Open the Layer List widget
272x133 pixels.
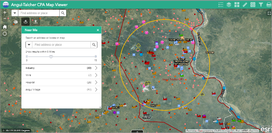pos(229,5)
